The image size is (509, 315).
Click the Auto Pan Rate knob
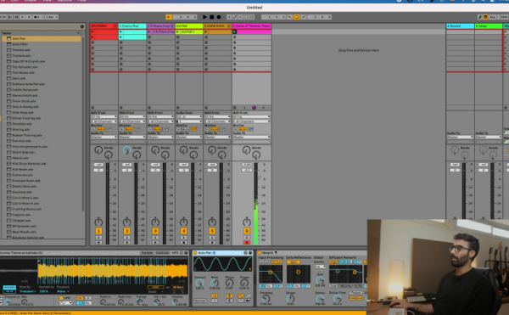(215, 283)
